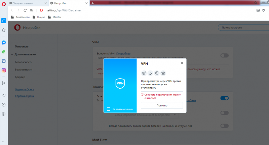Open the 'Mail.Ru' bookmark
The width and height of the screenshot is (269, 145).
pyautogui.click(x=54, y=17)
